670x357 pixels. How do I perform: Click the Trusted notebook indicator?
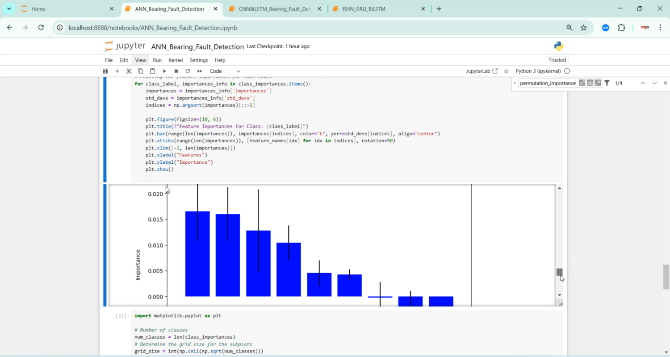click(x=557, y=59)
